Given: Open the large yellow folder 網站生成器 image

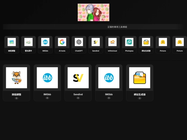Looking at the screenshot, I should 140,78.
